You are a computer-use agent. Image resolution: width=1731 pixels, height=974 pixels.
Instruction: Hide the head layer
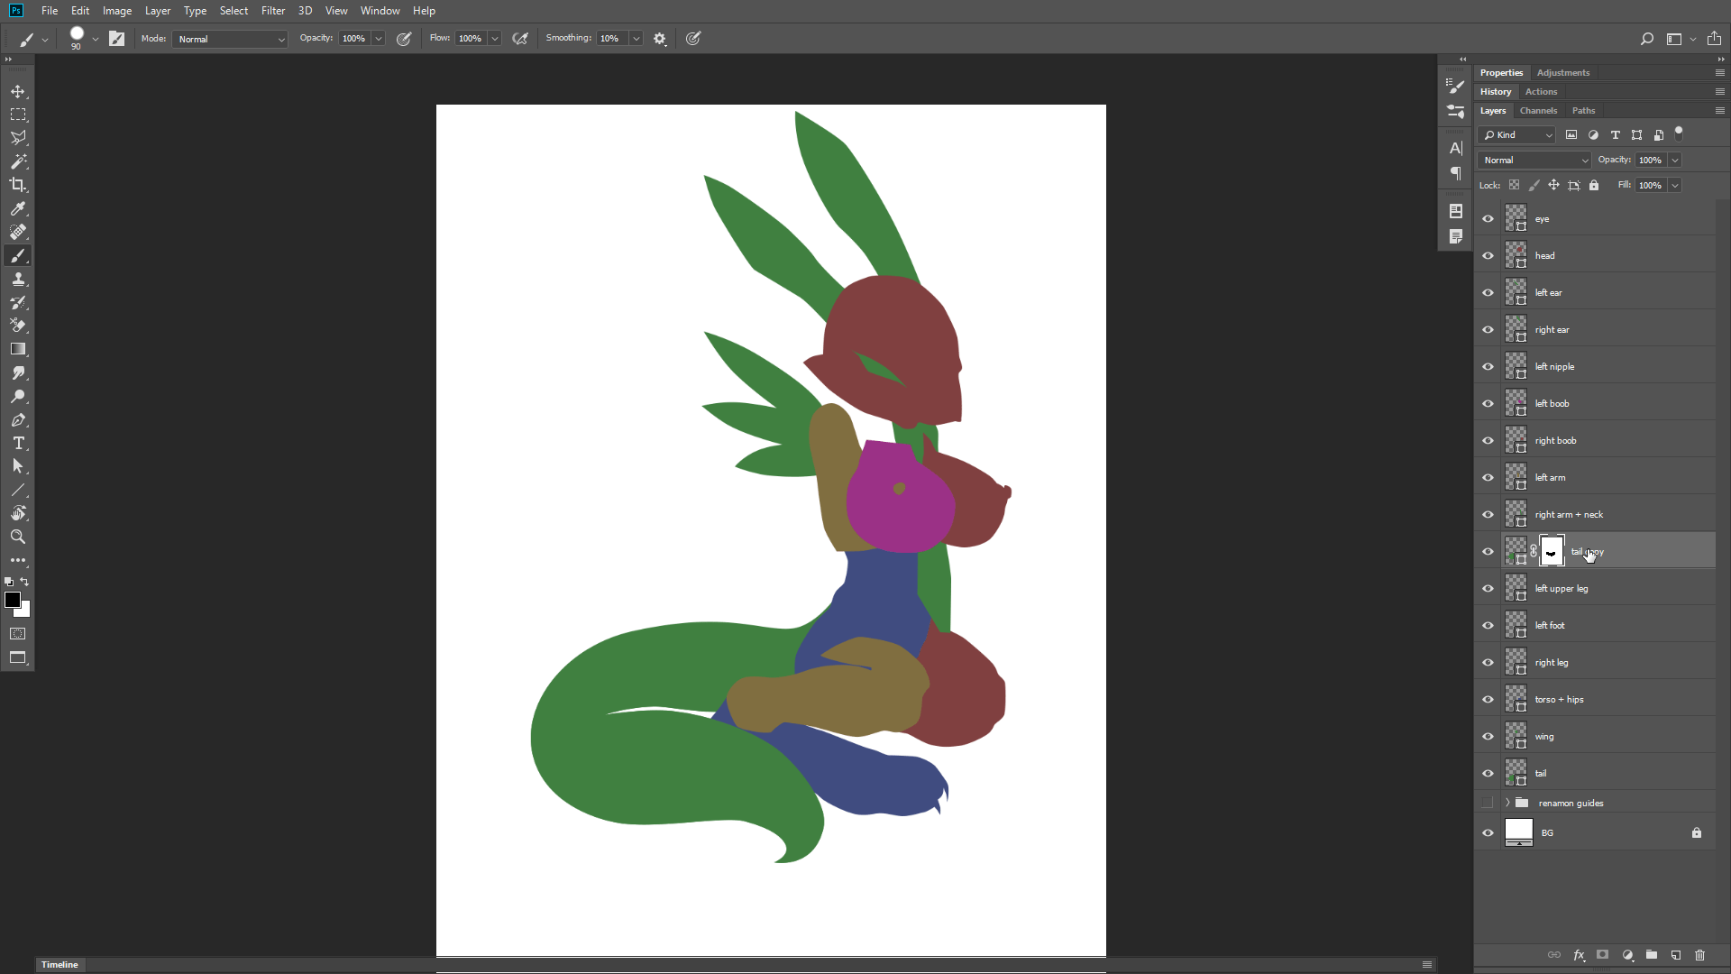point(1488,256)
